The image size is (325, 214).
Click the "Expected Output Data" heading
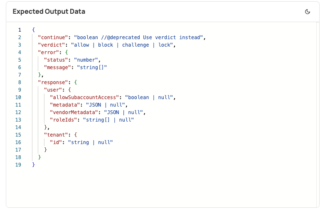tap(49, 12)
